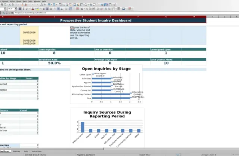Switch to the Inquiries sheet tab
The width and height of the screenshot is (239, 156).
point(16,151)
